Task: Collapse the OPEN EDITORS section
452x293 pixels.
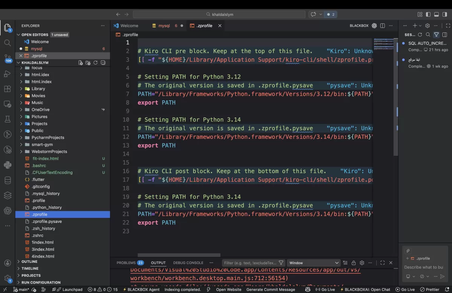Action: coord(18,34)
